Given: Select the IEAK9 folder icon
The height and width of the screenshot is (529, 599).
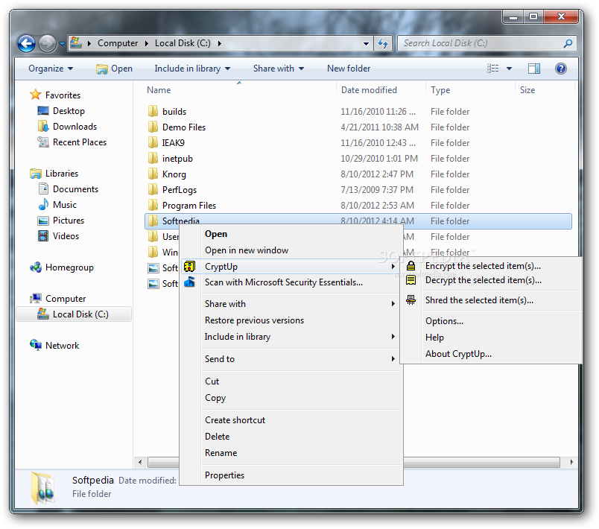Looking at the screenshot, I should coord(153,143).
